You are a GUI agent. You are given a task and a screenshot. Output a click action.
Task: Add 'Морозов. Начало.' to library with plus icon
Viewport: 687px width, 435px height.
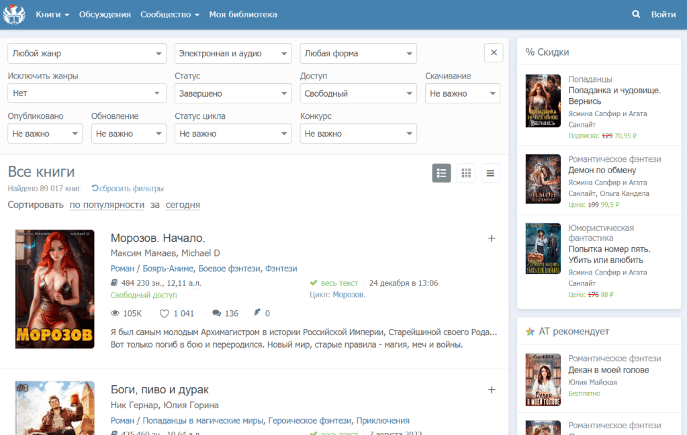(491, 238)
